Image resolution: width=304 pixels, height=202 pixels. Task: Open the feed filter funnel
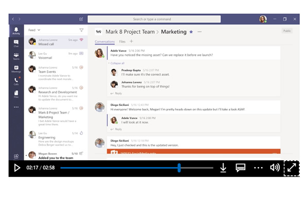tap(81, 30)
